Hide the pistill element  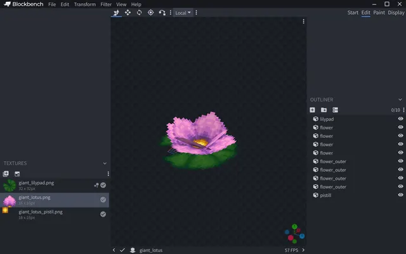click(x=400, y=195)
